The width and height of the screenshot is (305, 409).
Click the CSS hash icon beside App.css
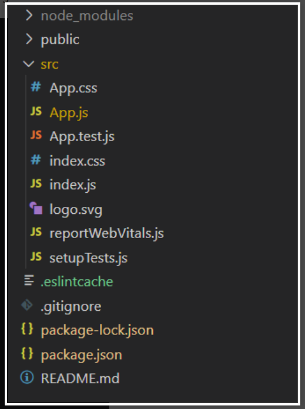[36, 87]
